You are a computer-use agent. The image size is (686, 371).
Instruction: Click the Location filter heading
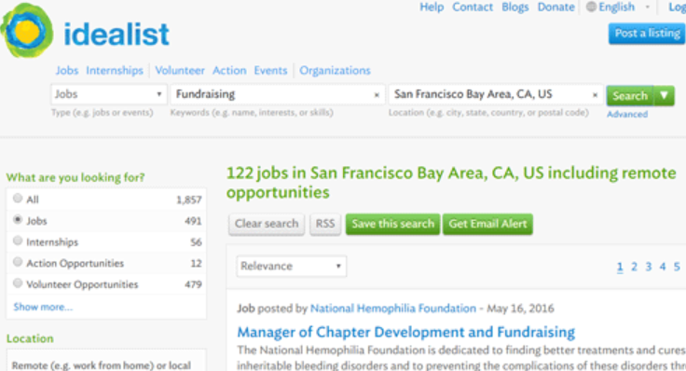(x=30, y=338)
